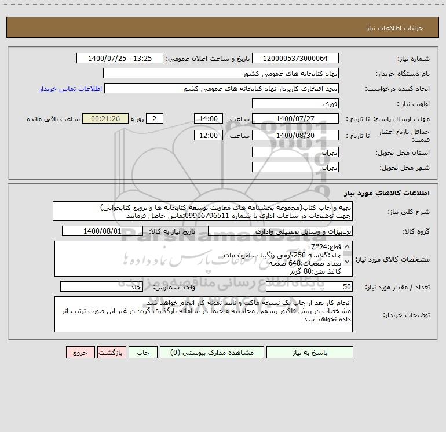The image size is (446, 432).
Task: Click priority field showing فوری
Action: pos(295,103)
